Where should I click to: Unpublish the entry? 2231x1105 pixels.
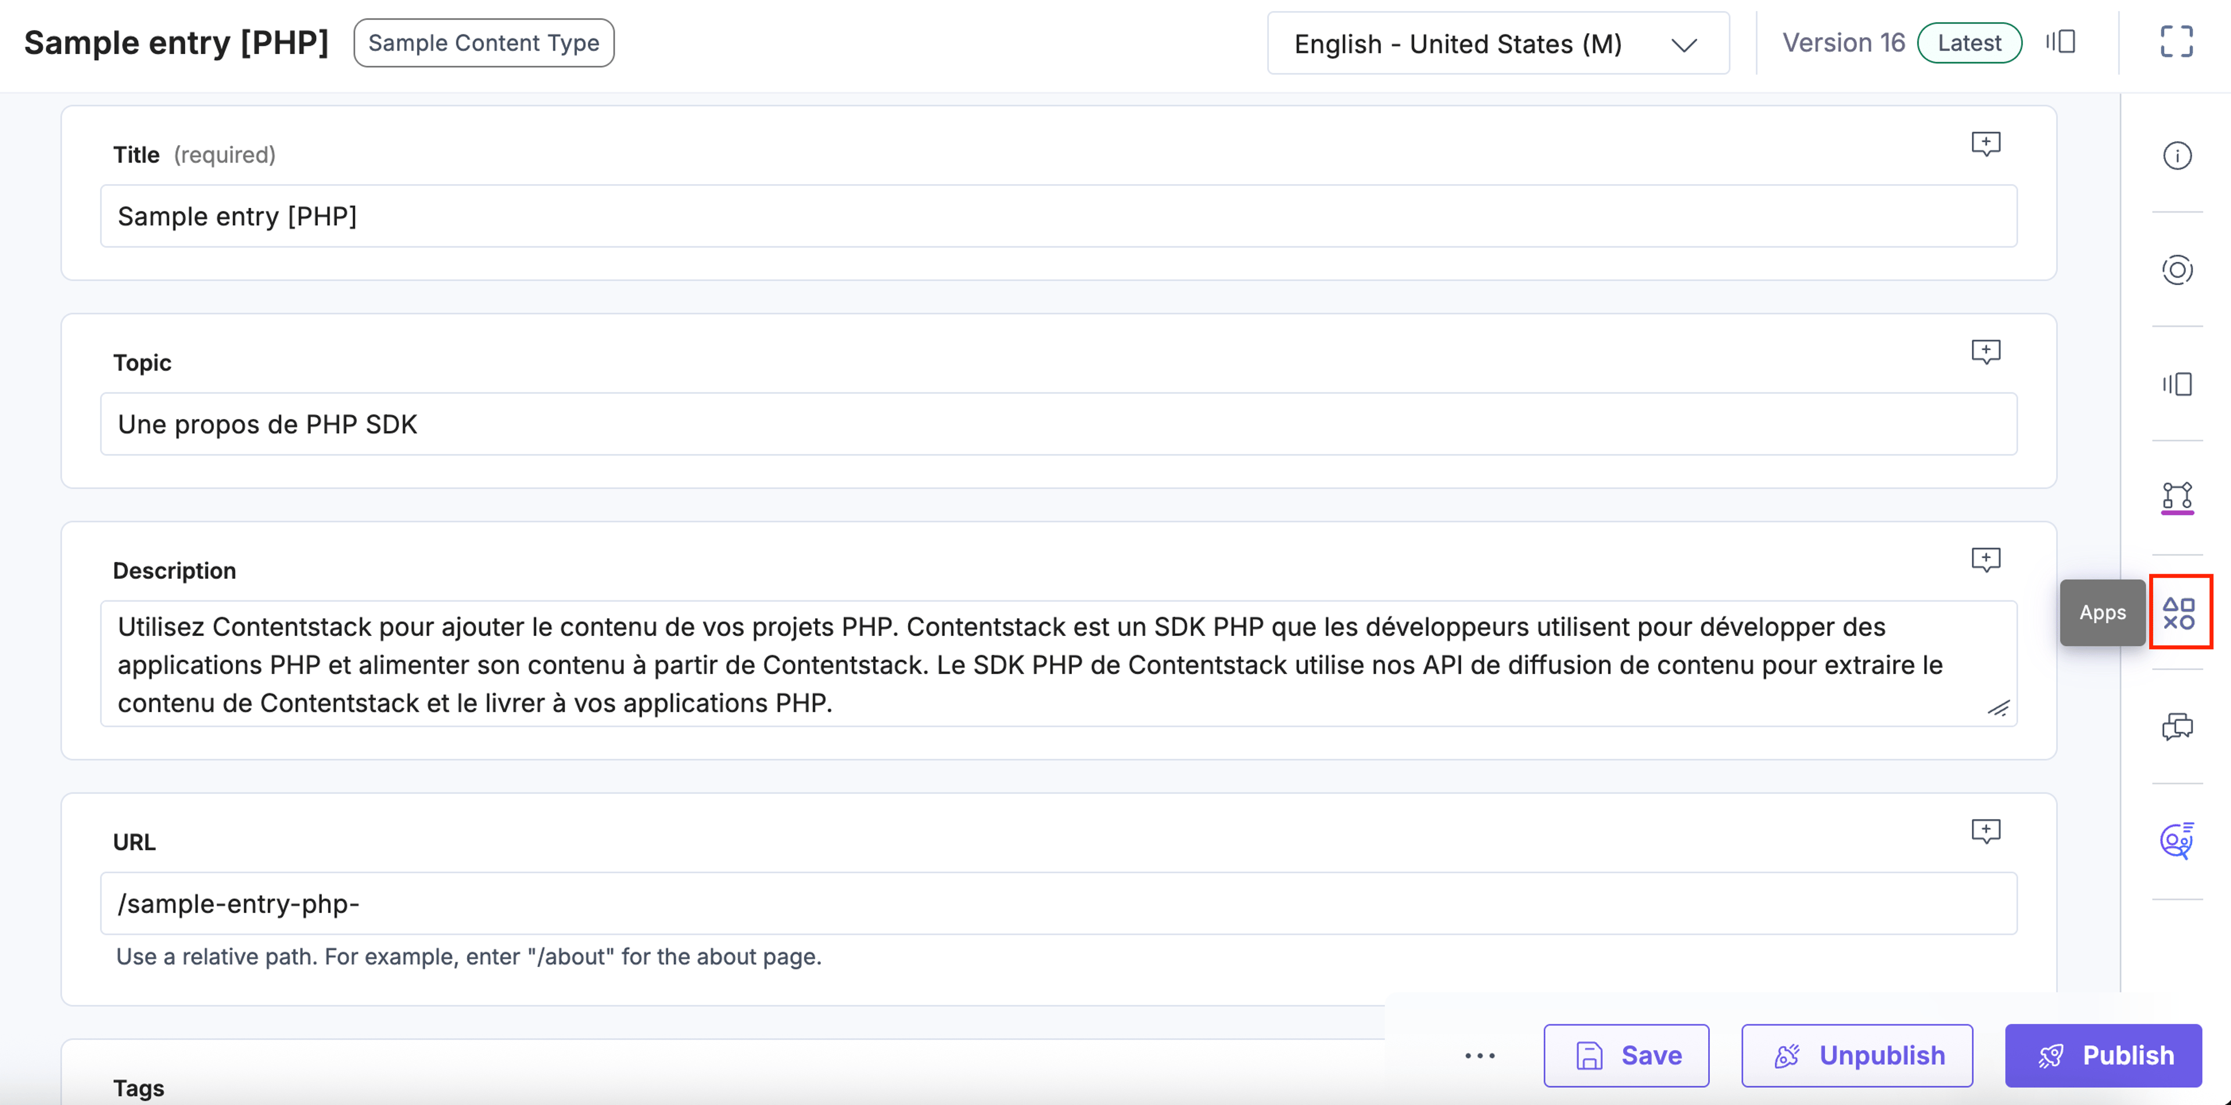(1857, 1056)
